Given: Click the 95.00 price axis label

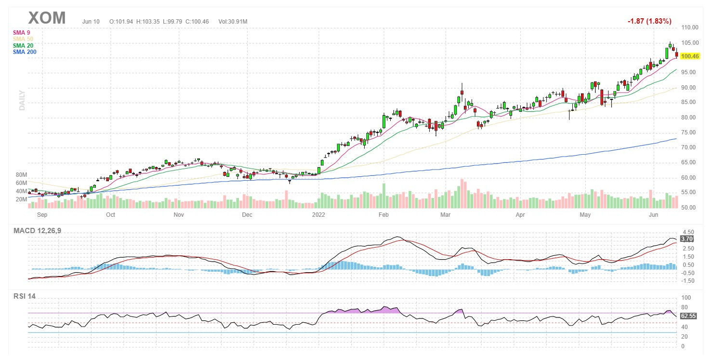Looking at the screenshot, I should (x=689, y=72).
